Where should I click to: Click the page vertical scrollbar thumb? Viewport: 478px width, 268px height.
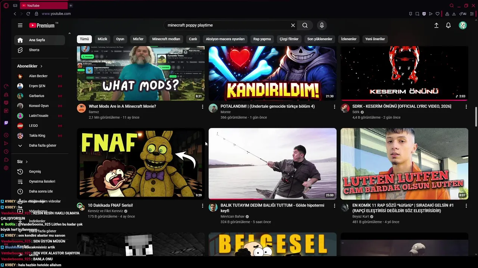(476, 117)
